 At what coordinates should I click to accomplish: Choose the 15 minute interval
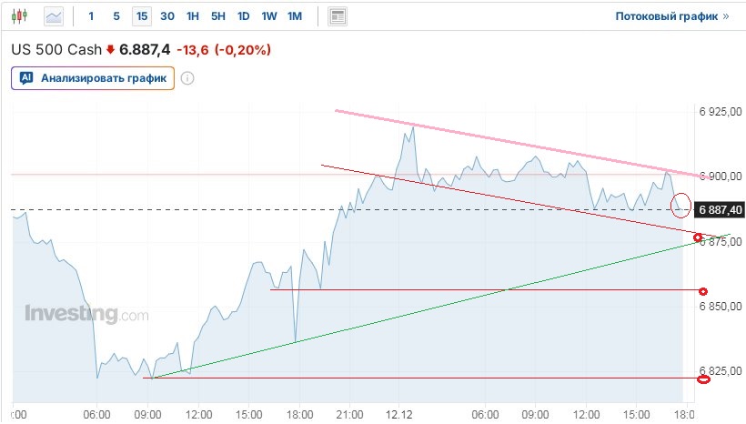tap(141, 16)
